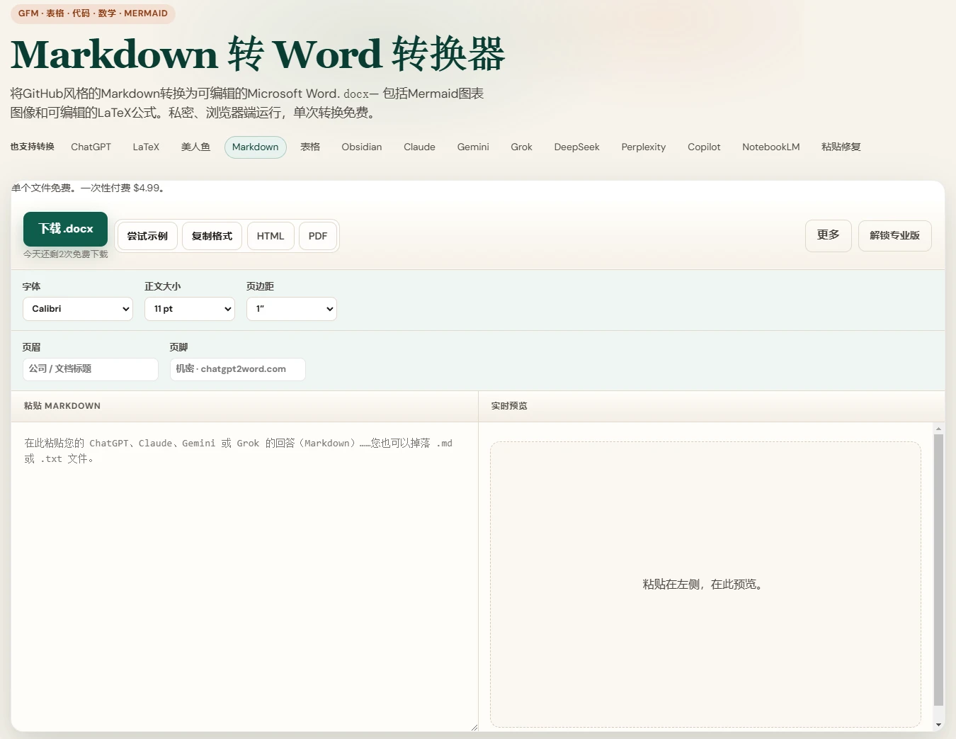Image resolution: width=956 pixels, height=739 pixels.
Task: Switch to the Grok tab
Action: [521, 147]
